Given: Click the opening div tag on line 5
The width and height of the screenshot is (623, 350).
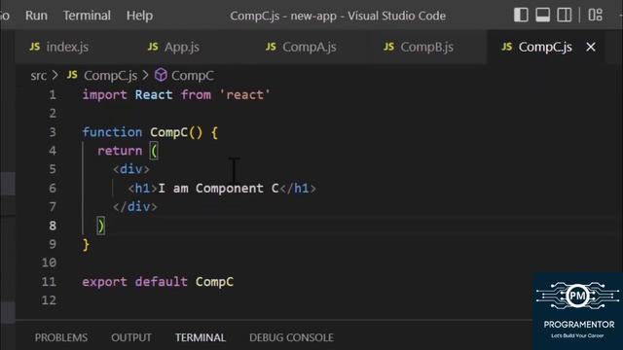Looking at the screenshot, I should click(x=131, y=169).
